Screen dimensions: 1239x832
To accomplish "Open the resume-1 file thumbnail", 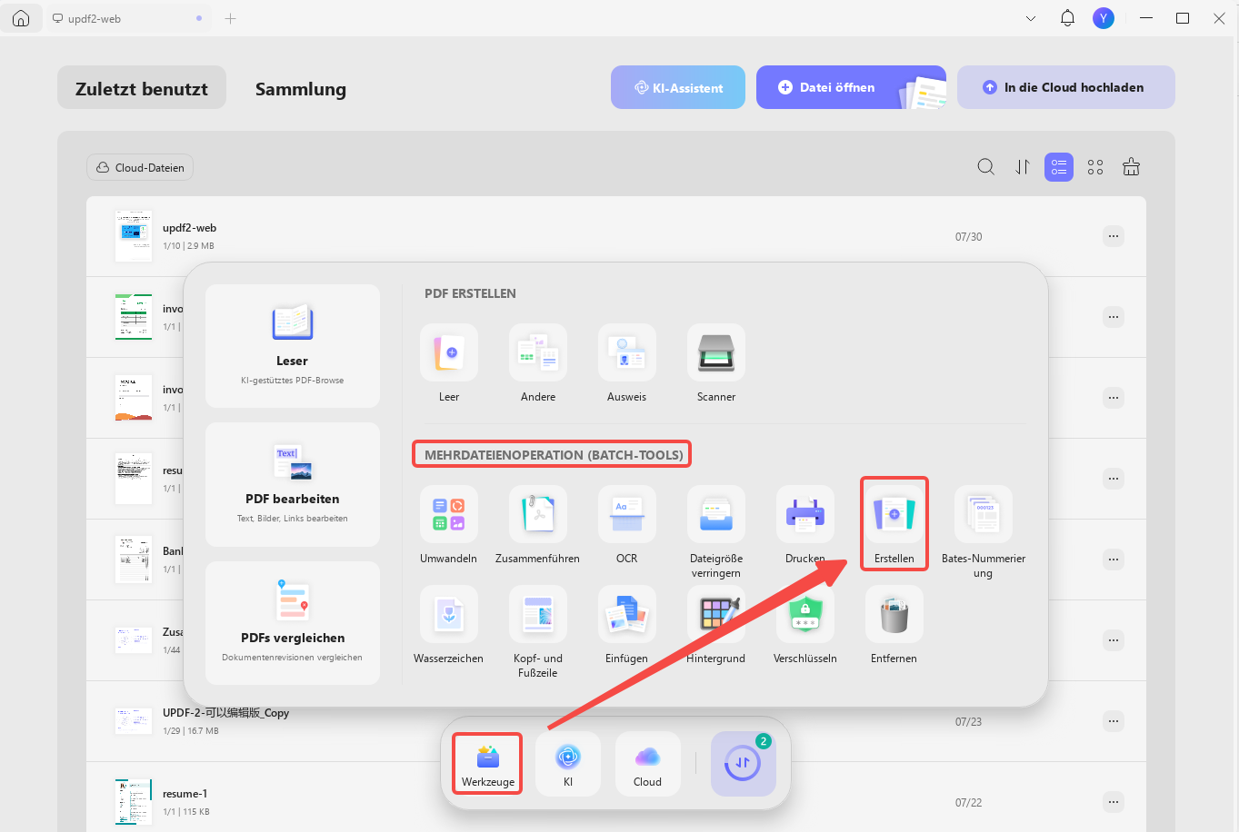I will [x=134, y=802].
